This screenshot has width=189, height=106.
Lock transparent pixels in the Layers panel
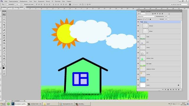pyautogui.click(x=144, y=19)
